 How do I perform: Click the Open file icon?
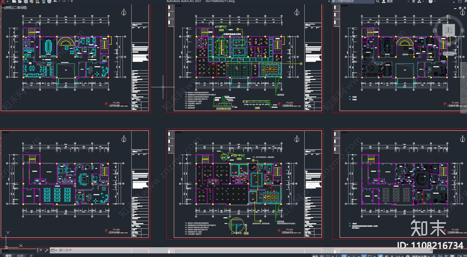pos(20,1)
